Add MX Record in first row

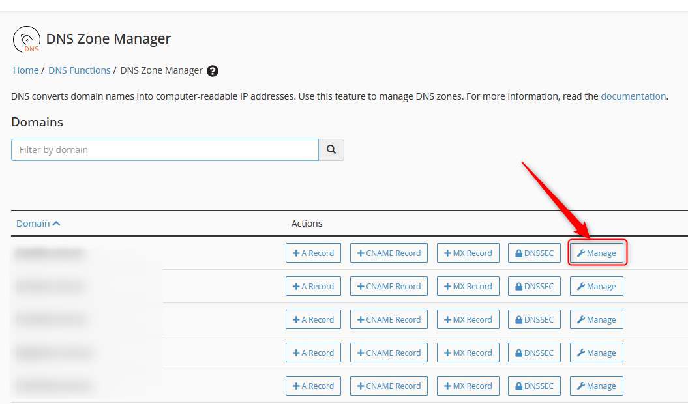click(468, 253)
